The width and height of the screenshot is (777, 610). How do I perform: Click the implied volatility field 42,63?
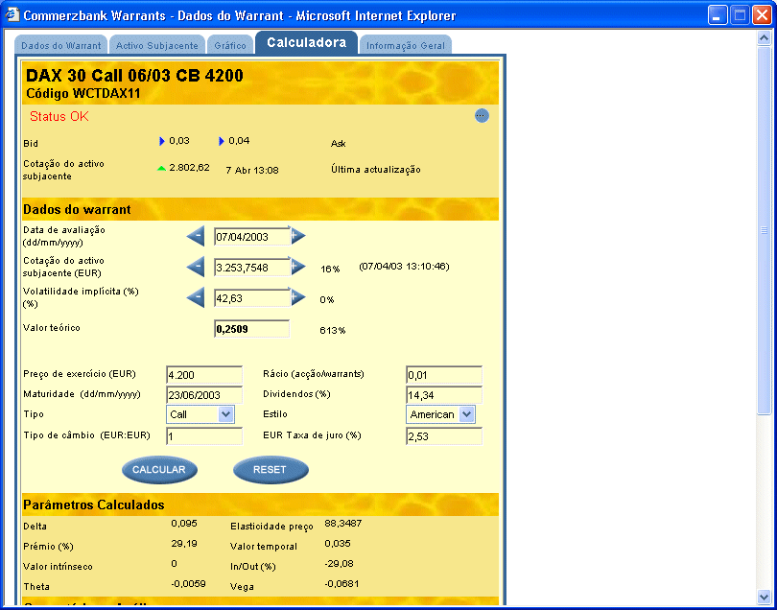[x=251, y=298]
